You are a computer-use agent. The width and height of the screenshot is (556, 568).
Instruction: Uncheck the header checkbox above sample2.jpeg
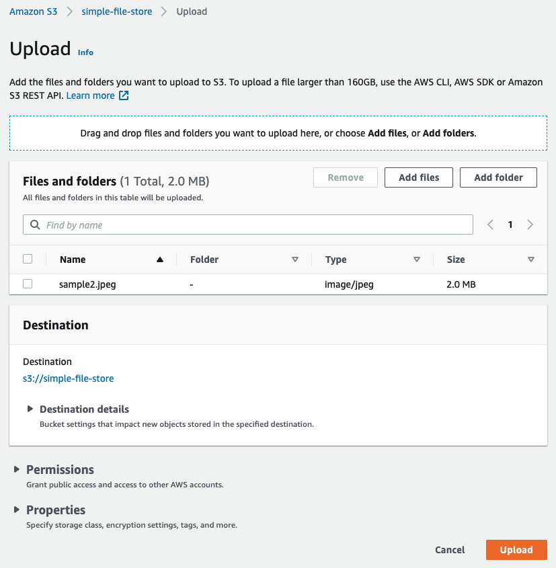point(28,259)
